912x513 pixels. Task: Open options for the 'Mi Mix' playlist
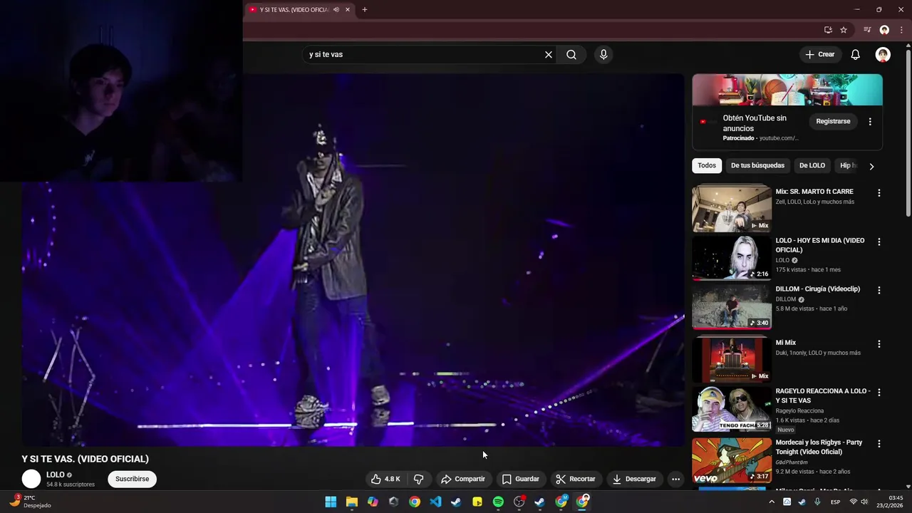point(879,344)
